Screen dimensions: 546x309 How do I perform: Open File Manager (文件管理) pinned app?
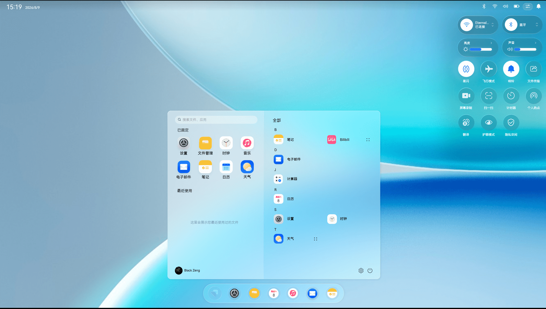205,143
